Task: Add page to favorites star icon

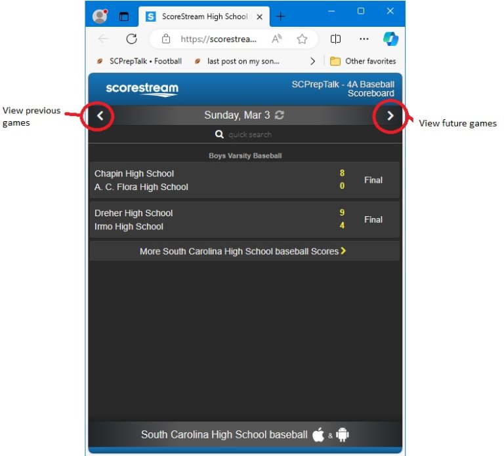Action: 302,39
